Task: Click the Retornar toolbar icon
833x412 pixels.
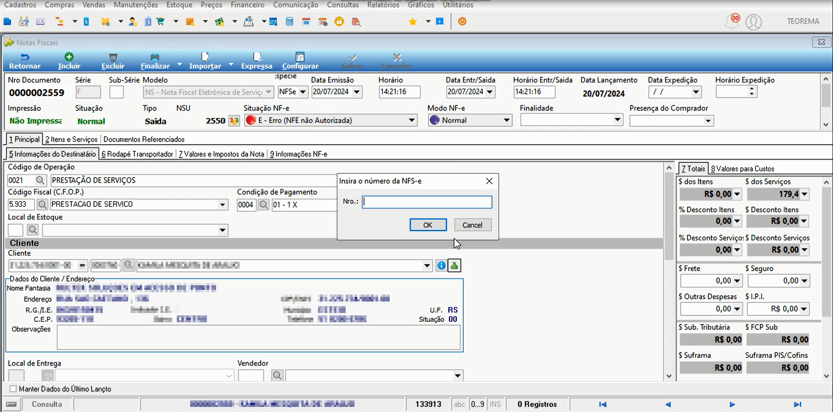Action: (x=25, y=57)
